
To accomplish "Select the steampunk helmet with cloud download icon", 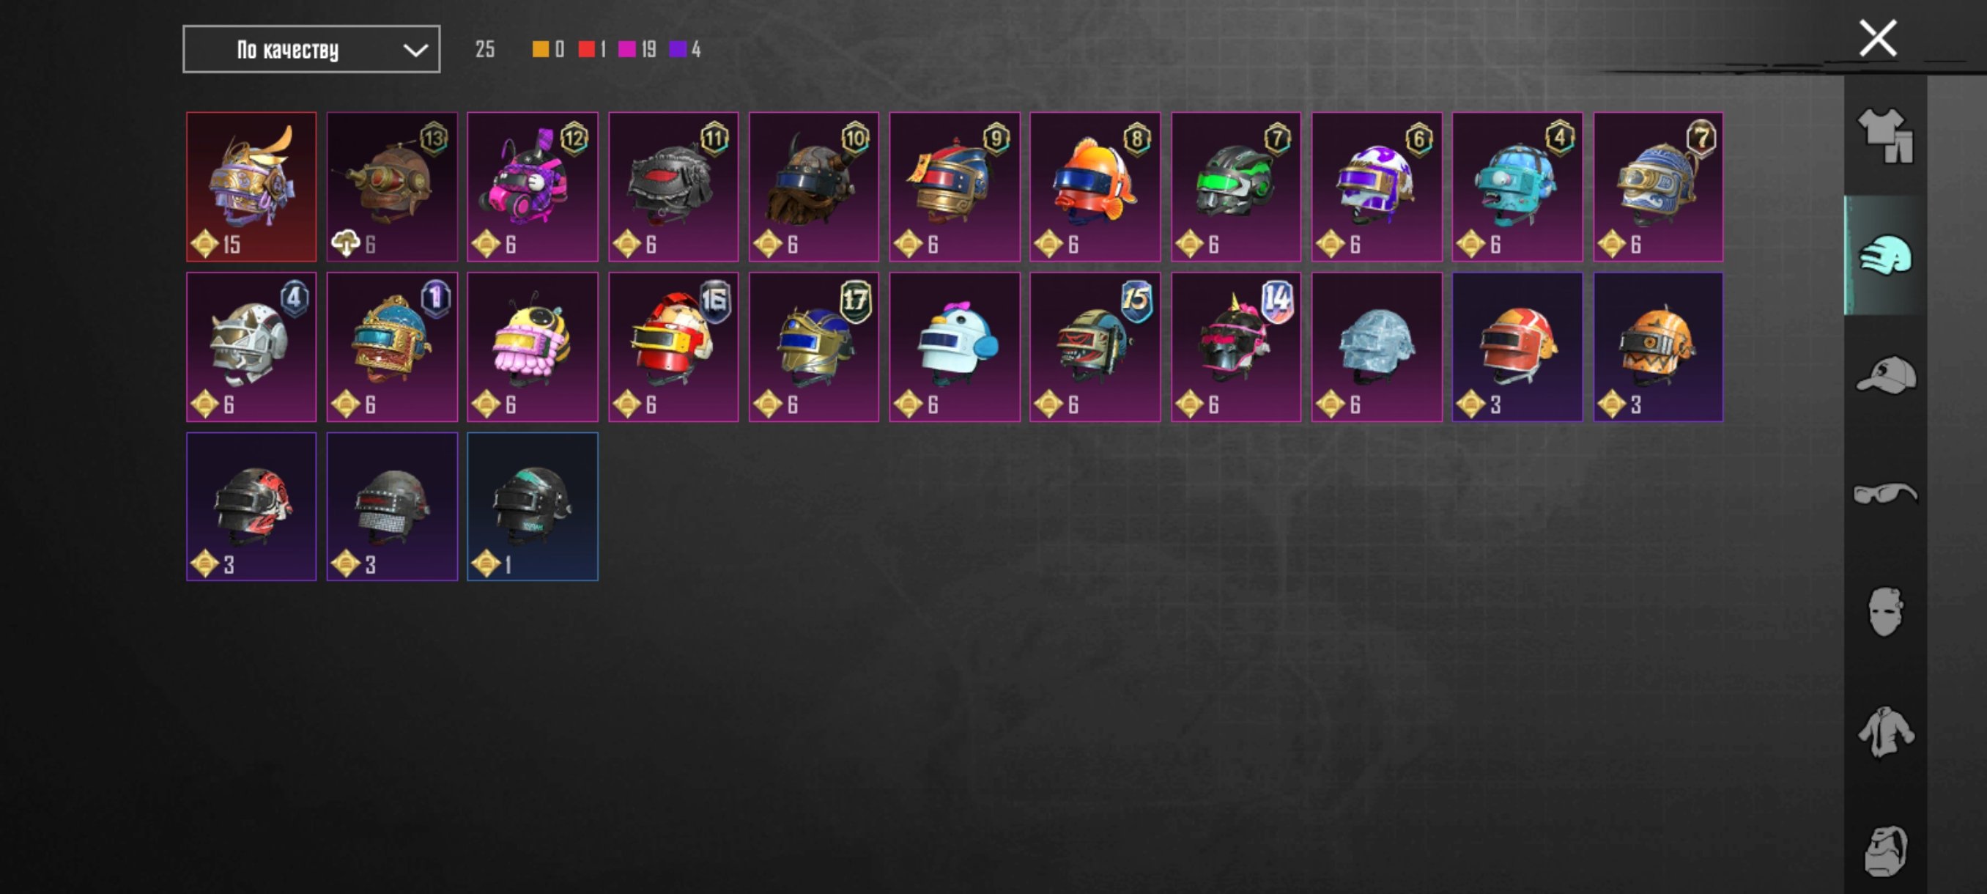I will tap(392, 187).
